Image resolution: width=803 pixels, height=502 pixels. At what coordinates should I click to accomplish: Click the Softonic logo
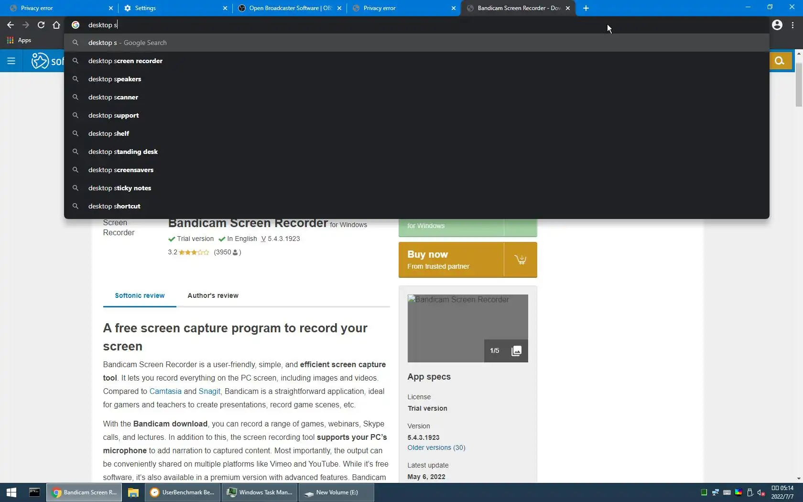[47, 61]
